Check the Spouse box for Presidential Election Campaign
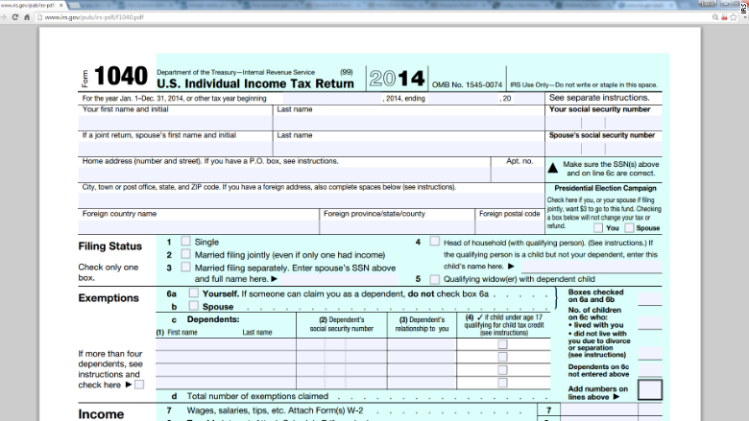This screenshot has height=421, width=749. click(630, 228)
